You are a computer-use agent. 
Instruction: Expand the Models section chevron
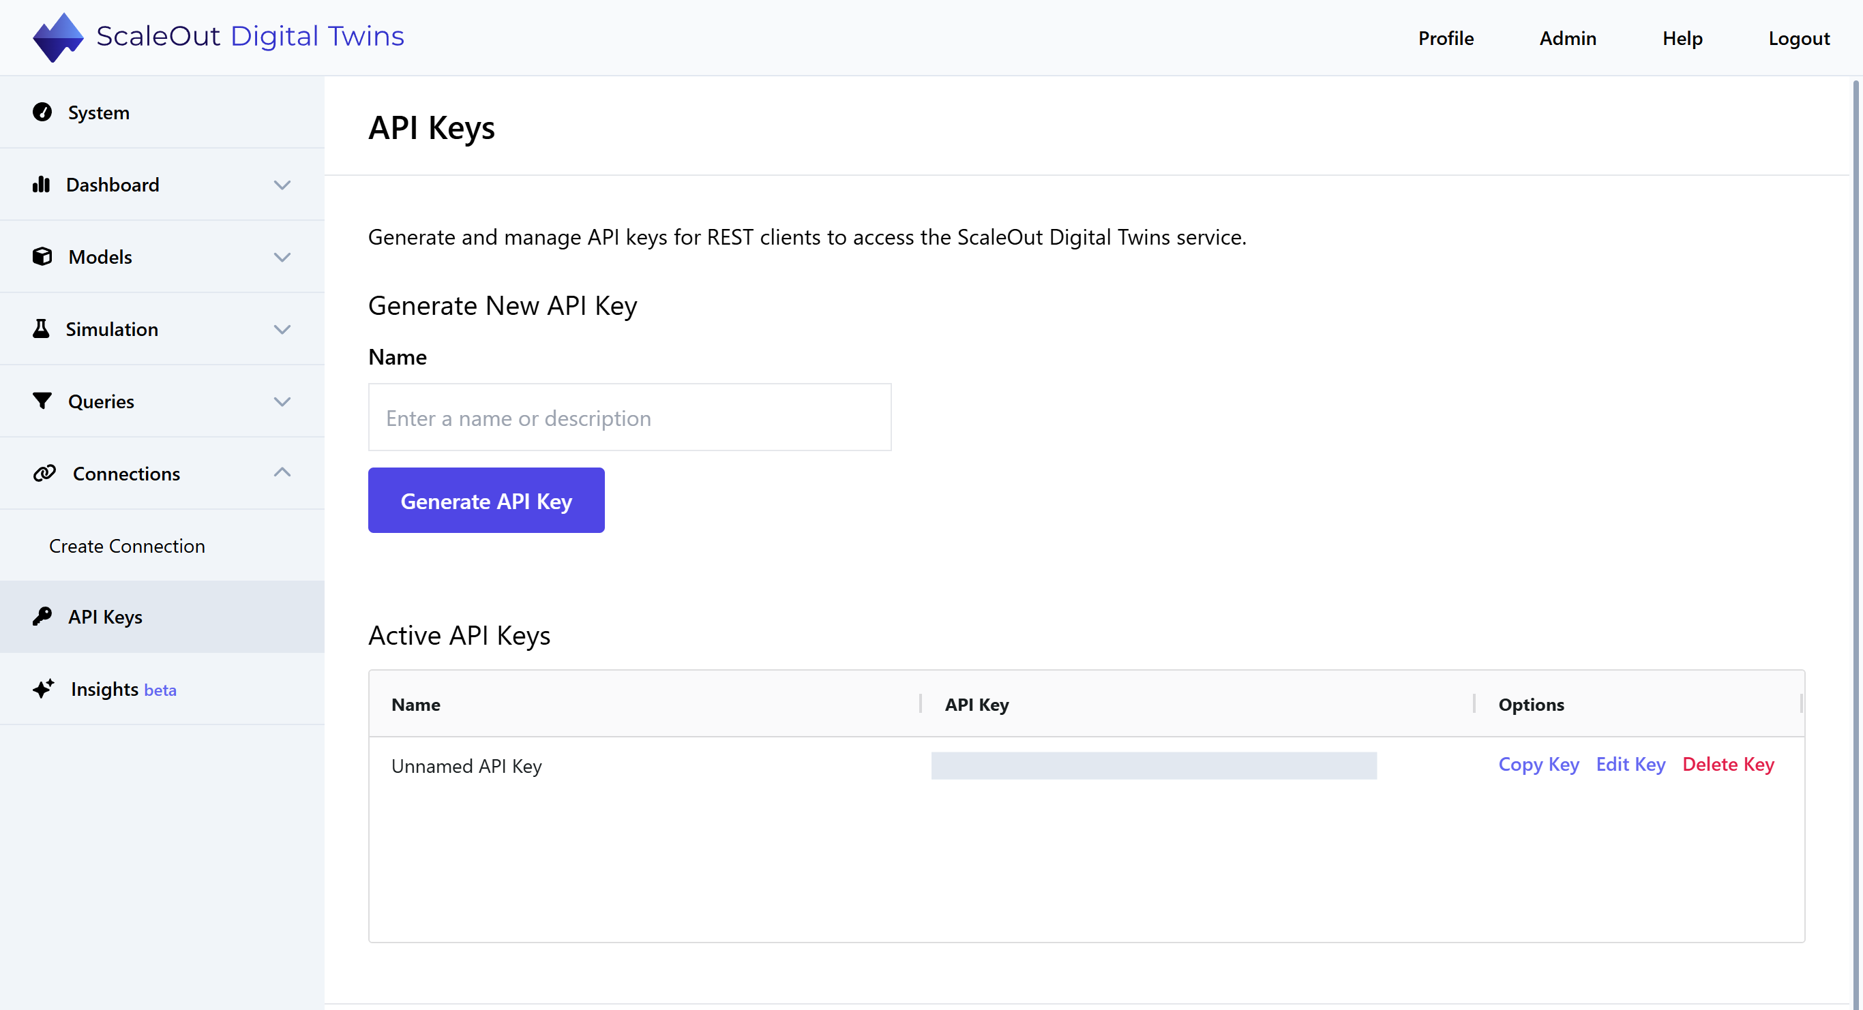click(282, 258)
